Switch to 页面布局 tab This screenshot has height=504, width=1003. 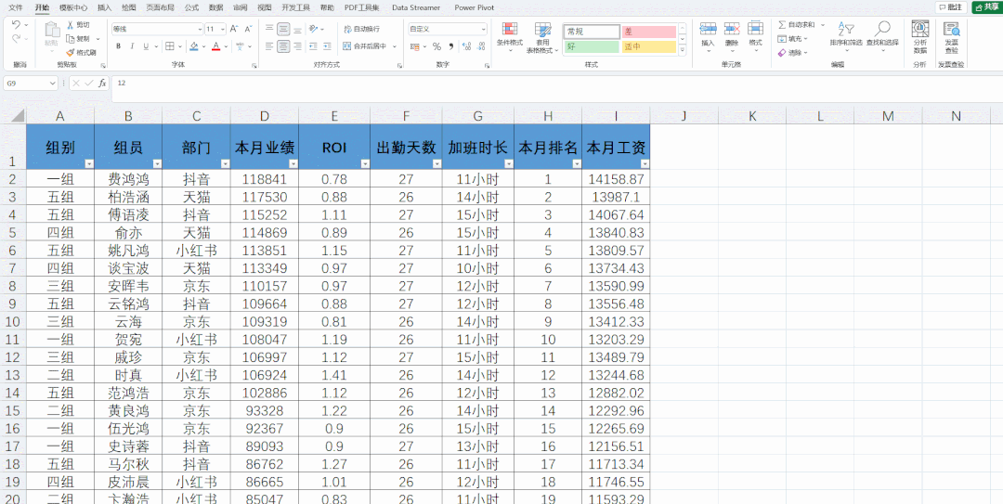[159, 7]
